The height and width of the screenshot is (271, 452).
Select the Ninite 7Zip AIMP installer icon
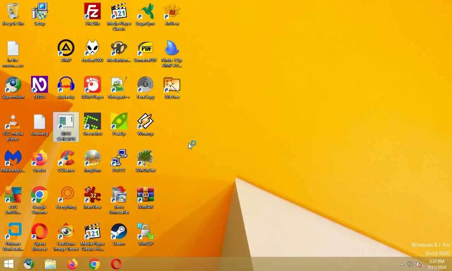coord(172,54)
